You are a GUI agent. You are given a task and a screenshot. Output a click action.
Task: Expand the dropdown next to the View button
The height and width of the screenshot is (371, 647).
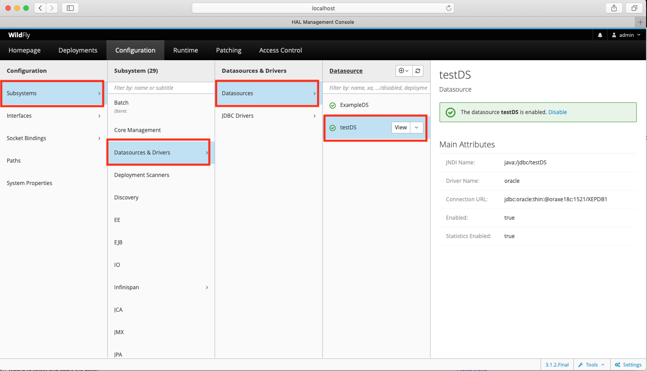[416, 127]
